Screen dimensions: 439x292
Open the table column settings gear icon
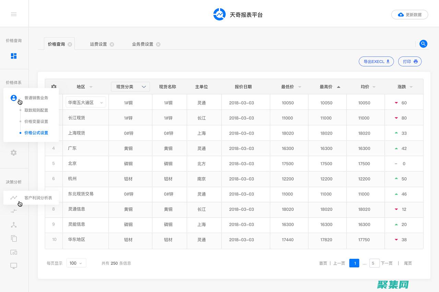54,87
